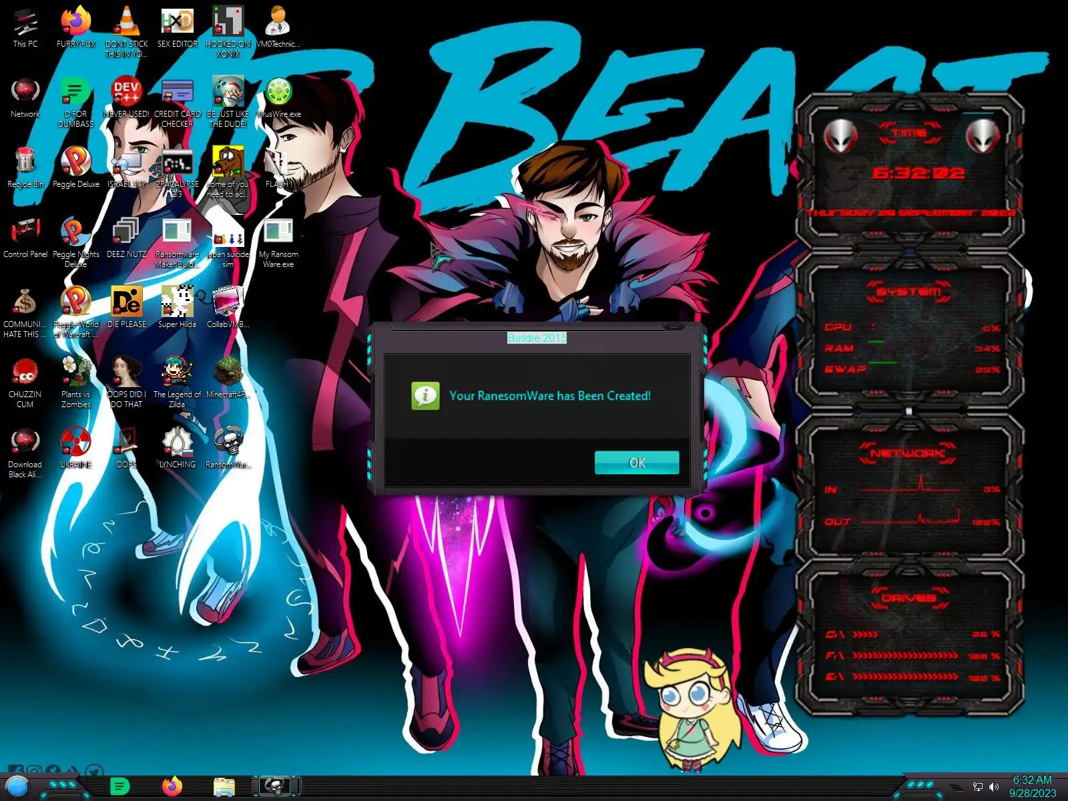
Task: Select the Network desktop icon
Action: [x=25, y=98]
